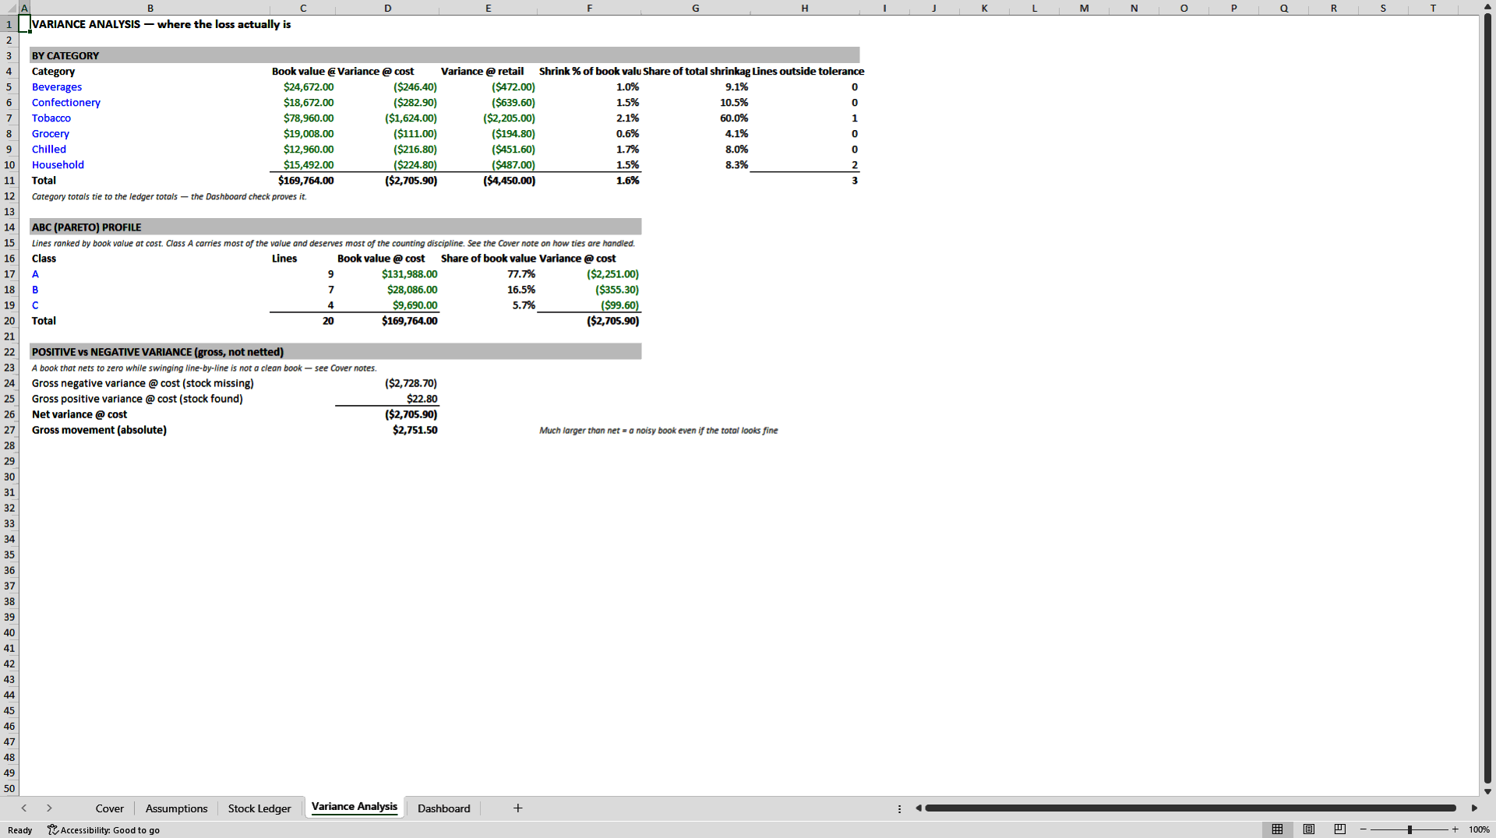Screen dimensions: 1496x838
Task: Click the 'Much larger than net' note
Action: [658, 431]
